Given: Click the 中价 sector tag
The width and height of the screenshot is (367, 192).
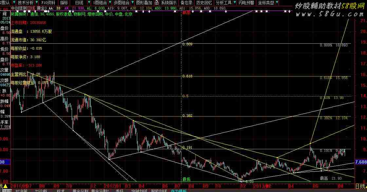Looking at the screenshot, I should [x=109, y=14].
